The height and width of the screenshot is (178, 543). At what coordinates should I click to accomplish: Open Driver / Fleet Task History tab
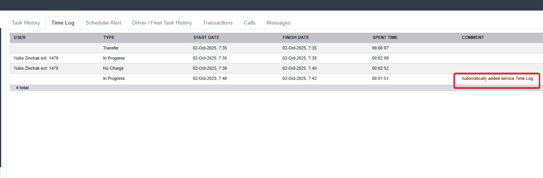[162, 23]
